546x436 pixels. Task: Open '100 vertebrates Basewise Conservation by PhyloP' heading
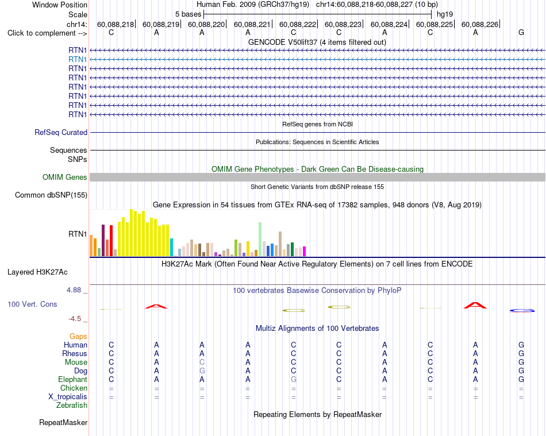coord(317,291)
